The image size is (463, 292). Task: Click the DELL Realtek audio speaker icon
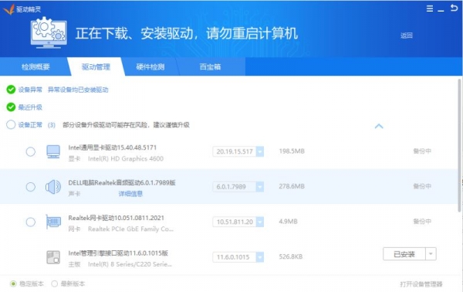pos(53,187)
